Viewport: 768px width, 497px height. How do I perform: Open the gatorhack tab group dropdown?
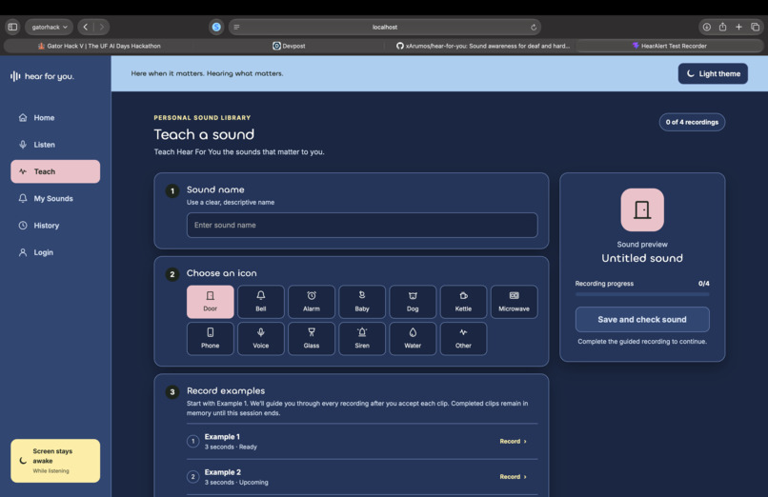pos(49,27)
